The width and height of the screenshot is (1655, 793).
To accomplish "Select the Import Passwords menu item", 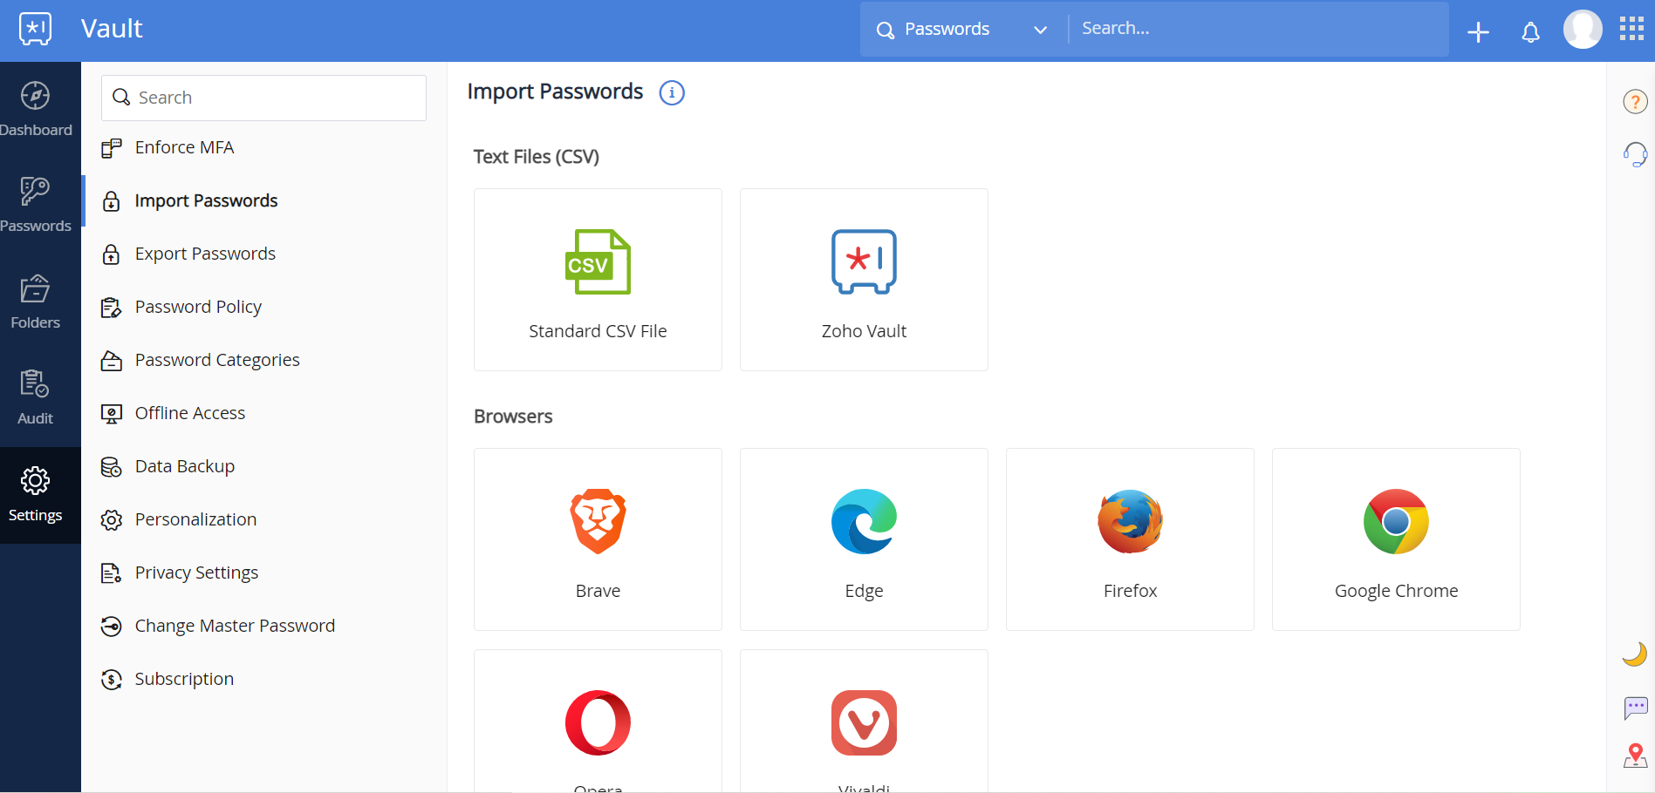I will 206,200.
